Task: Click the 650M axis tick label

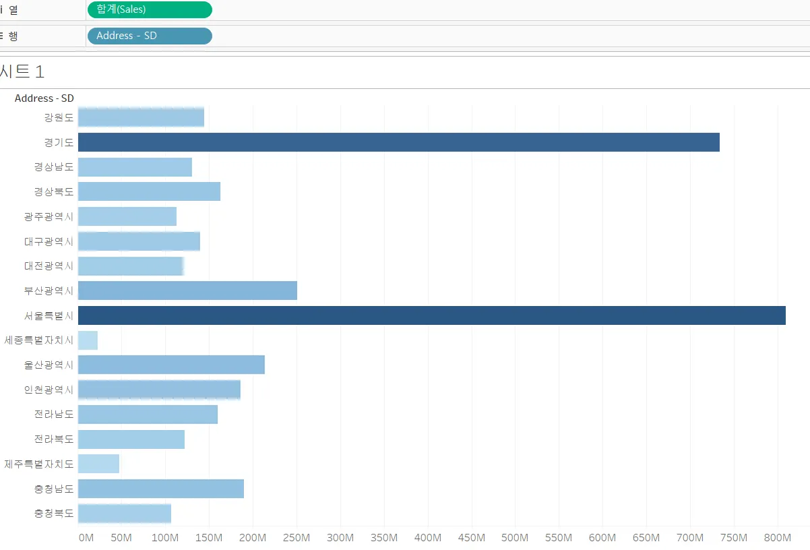Action: 646,538
